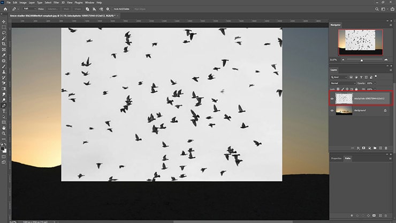Viewport: 396px width, 223px height.
Task: Select the Lasso tool
Action: click(4, 33)
